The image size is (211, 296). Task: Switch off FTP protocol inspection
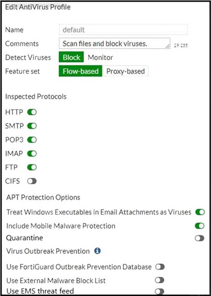(32, 167)
